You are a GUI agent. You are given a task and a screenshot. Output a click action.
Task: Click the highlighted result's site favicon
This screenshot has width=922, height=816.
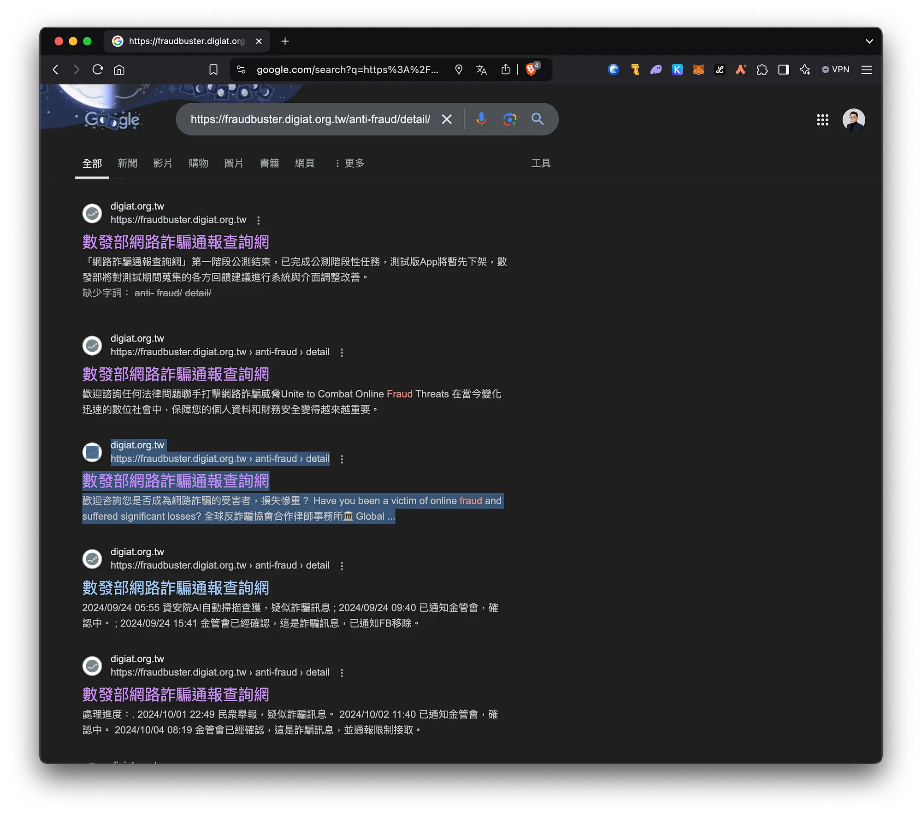coord(92,452)
